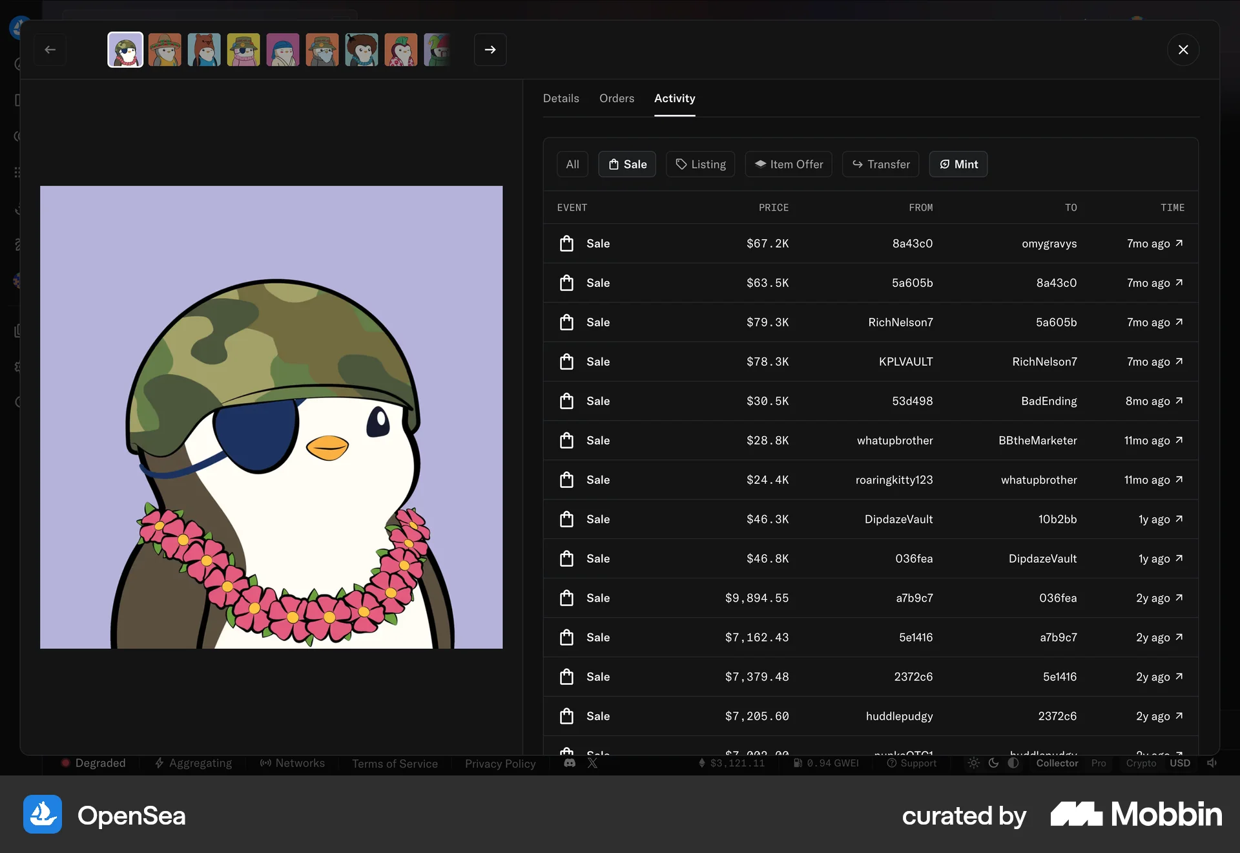This screenshot has height=853, width=1240.
Task: Mute sound via the speaker icon
Action: tap(1212, 763)
